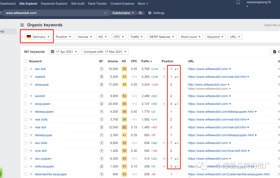280x178 pixels.
Task: Open the liebespuppen.html URL for liebespuppen
Action: tap(221, 112)
